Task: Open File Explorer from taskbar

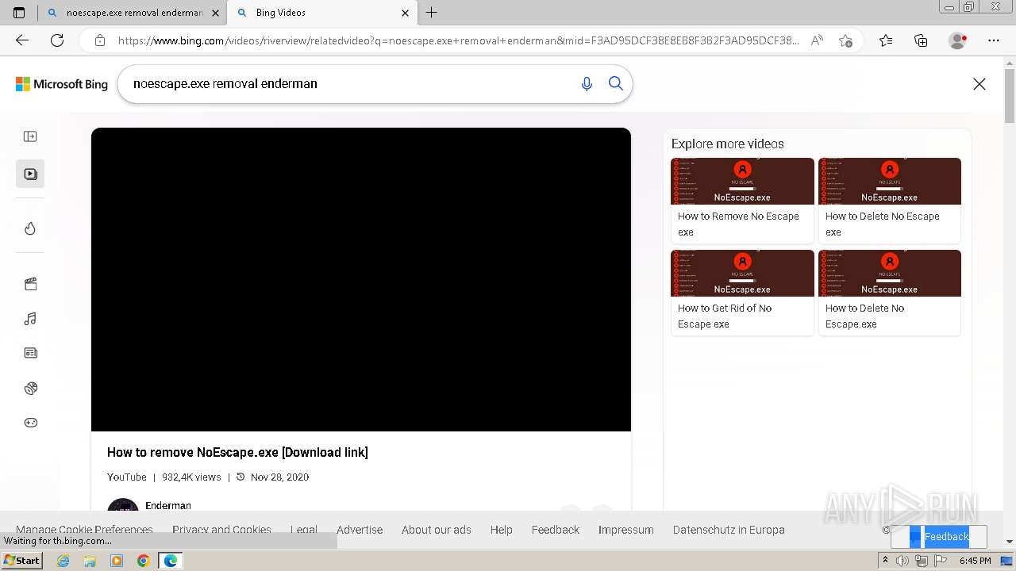Action: click(x=90, y=561)
